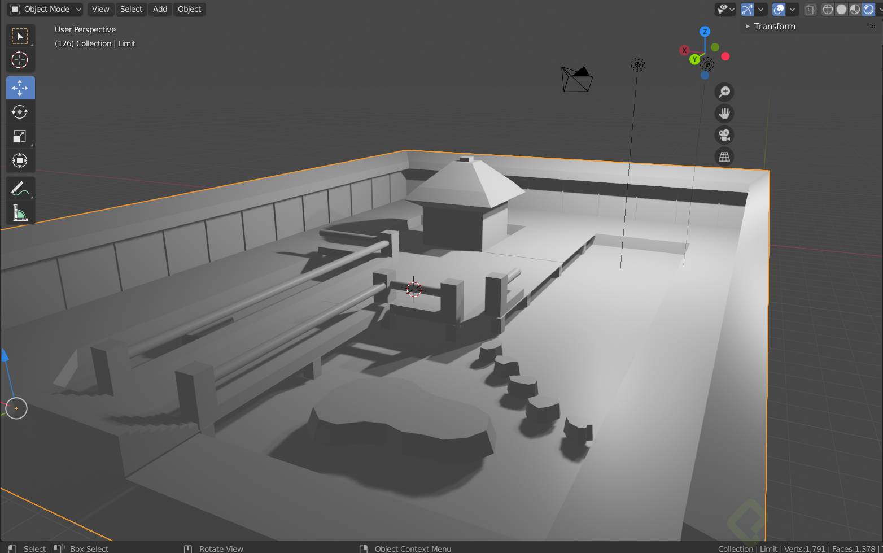Click the negative Z dark blue gizmo dot
The image size is (883, 553).
pyautogui.click(x=705, y=75)
